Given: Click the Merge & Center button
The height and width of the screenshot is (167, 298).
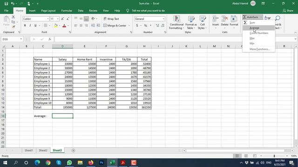Looking at the screenshot, I should [115, 26].
